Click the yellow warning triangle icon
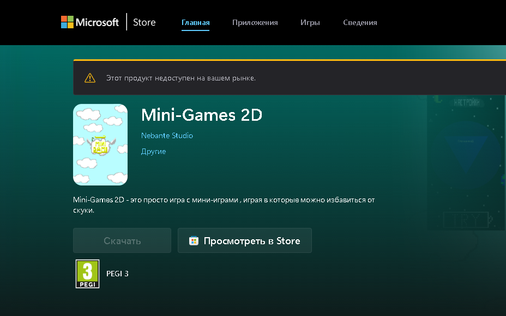The height and width of the screenshot is (316, 506). (90, 78)
